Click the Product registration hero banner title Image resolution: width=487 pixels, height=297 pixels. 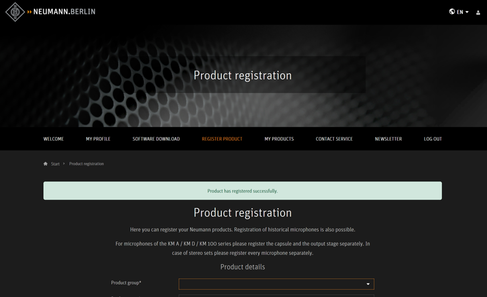242,75
